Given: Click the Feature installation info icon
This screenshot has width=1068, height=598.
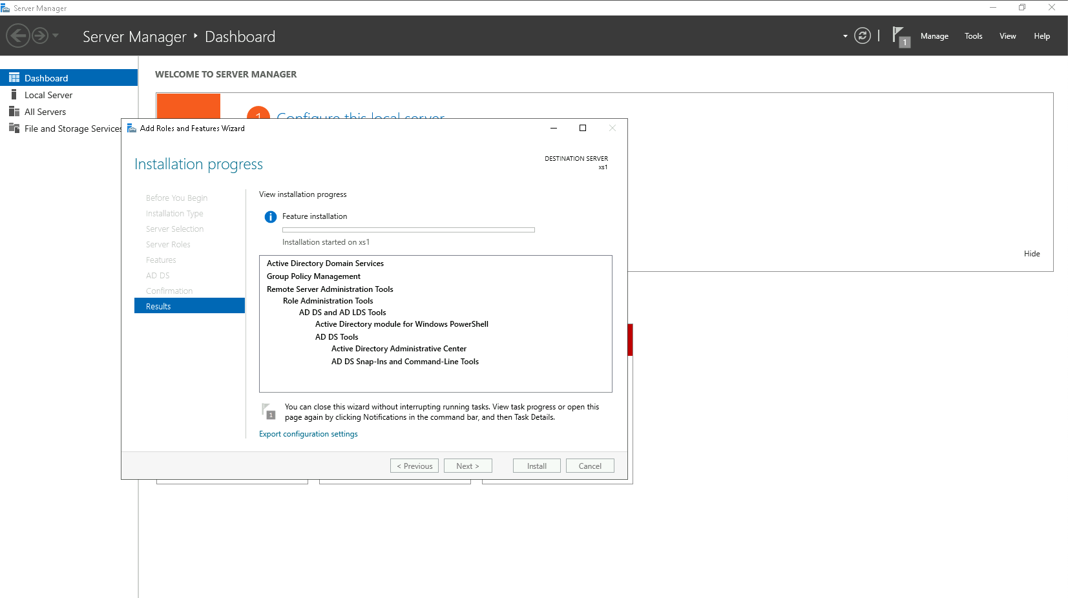Looking at the screenshot, I should coord(271,217).
